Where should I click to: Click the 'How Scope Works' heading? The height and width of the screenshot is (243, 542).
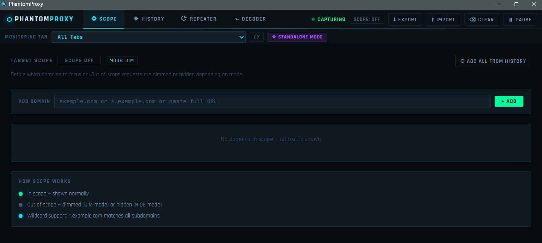click(45, 181)
